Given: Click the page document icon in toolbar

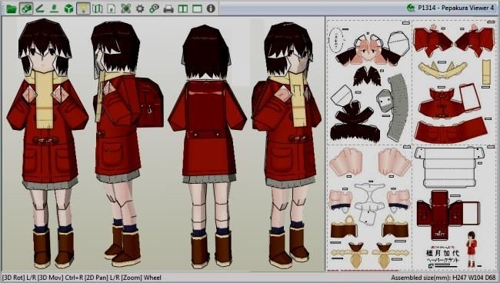Looking at the screenshot, I should click(112, 8).
